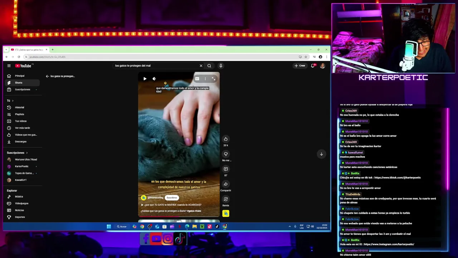458x258 pixels.
Task: Subscribe with the Suscribirse button
Action: click(x=172, y=197)
